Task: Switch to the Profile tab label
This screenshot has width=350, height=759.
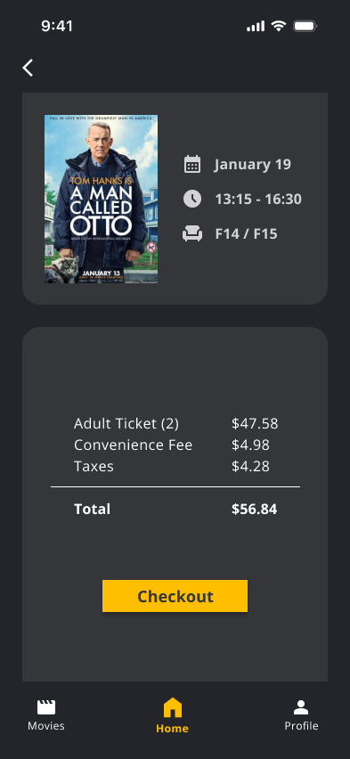Action: tap(301, 726)
